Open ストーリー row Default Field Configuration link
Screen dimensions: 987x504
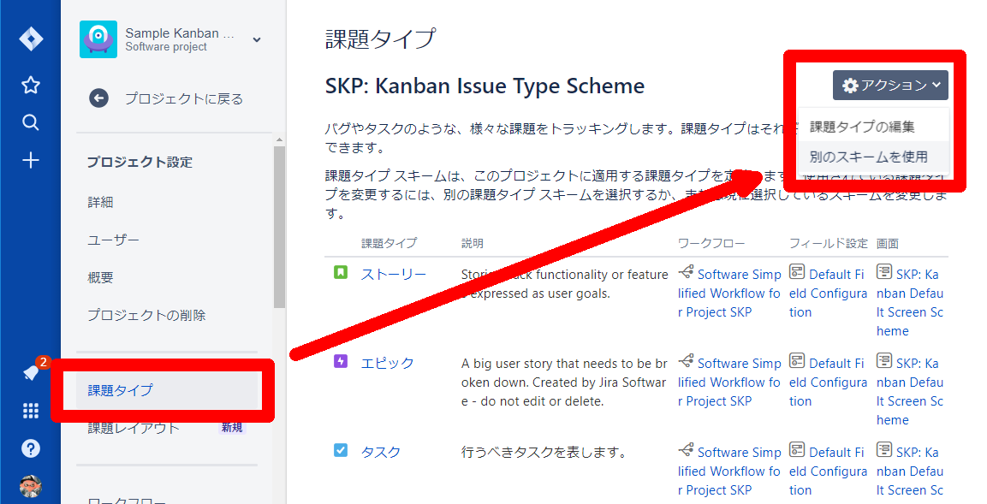(x=829, y=294)
